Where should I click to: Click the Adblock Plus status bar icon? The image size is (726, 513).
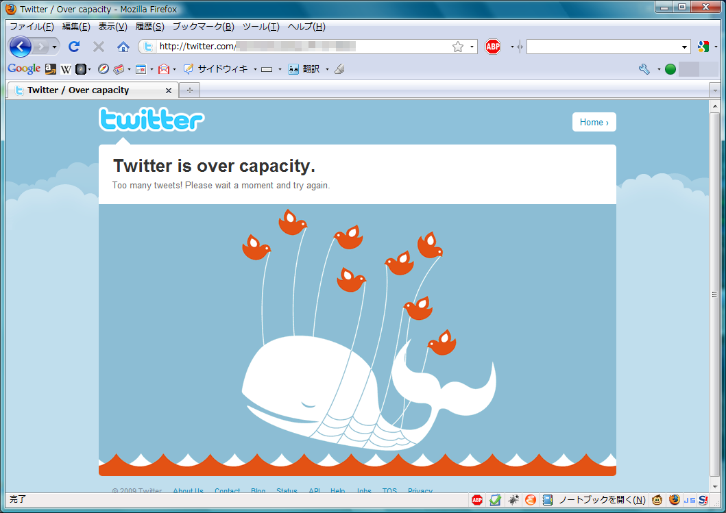tap(477, 499)
